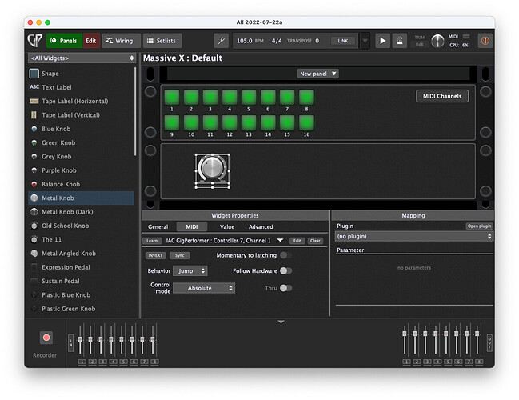The width and height of the screenshot is (519, 400).
Task: Switch to Wiring view
Action: pos(121,41)
